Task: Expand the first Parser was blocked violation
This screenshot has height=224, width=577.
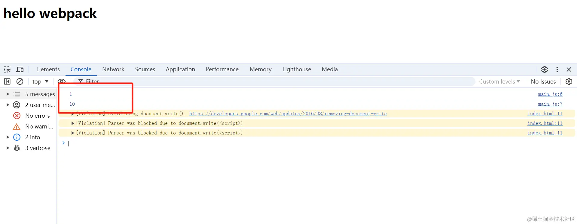Action: pos(73,123)
